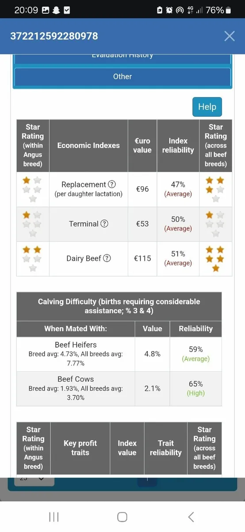Close the animal details popup

click(x=229, y=36)
